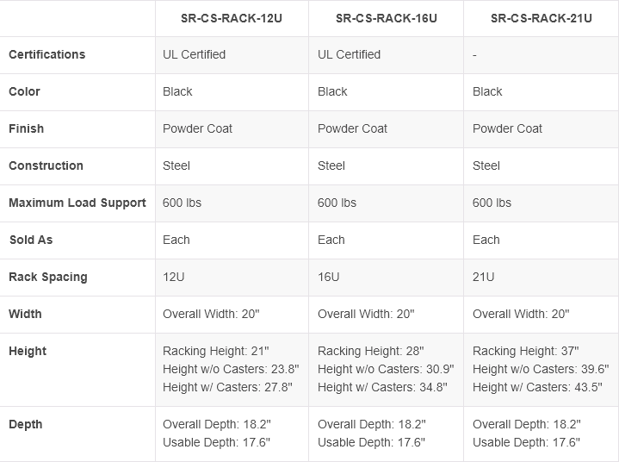Select the 21U rack spacing value

(x=484, y=277)
